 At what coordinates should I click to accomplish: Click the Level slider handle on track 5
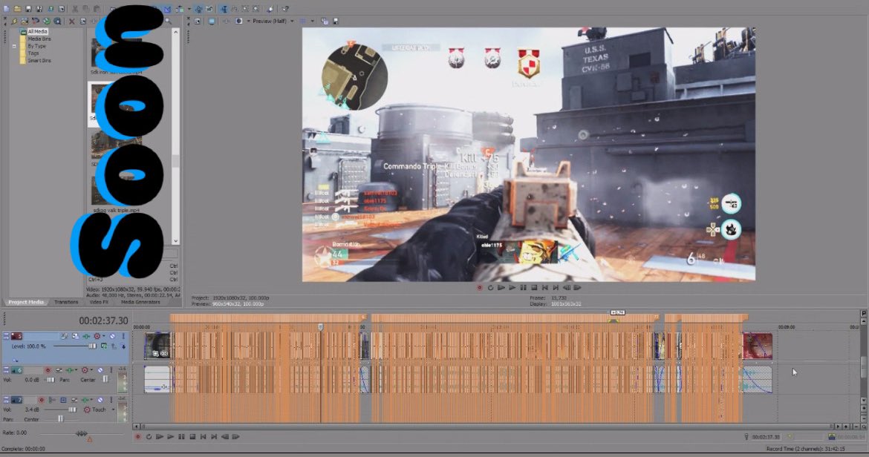click(x=92, y=346)
